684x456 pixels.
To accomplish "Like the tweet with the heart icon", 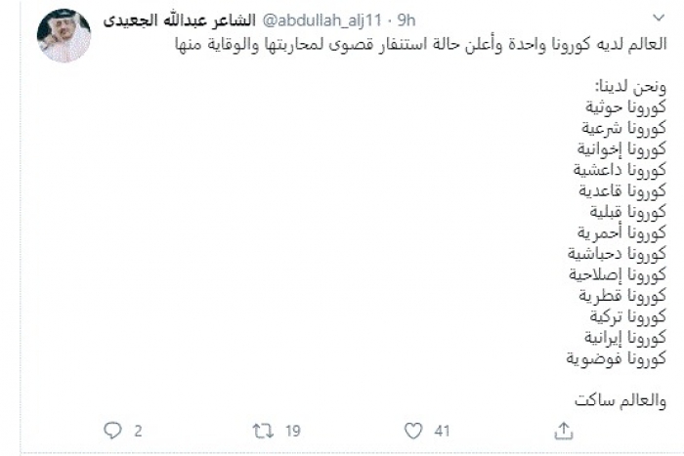I will tap(413, 430).
